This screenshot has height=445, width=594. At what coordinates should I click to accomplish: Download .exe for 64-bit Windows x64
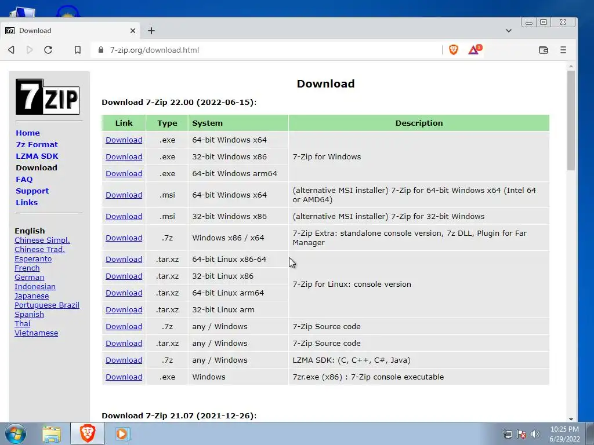point(124,140)
